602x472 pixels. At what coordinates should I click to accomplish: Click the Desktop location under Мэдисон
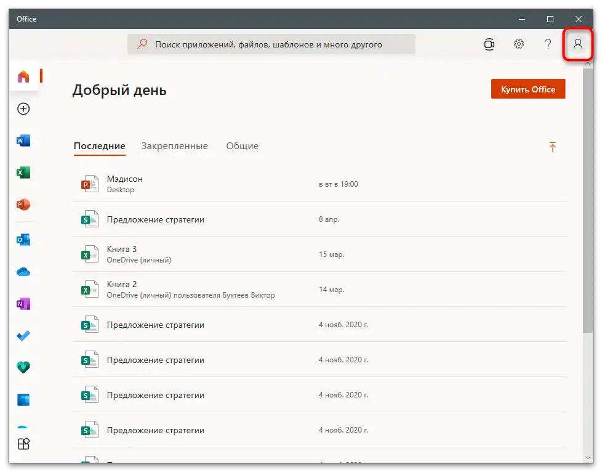121,190
